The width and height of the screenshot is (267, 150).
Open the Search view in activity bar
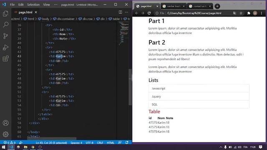pos(5,25)
